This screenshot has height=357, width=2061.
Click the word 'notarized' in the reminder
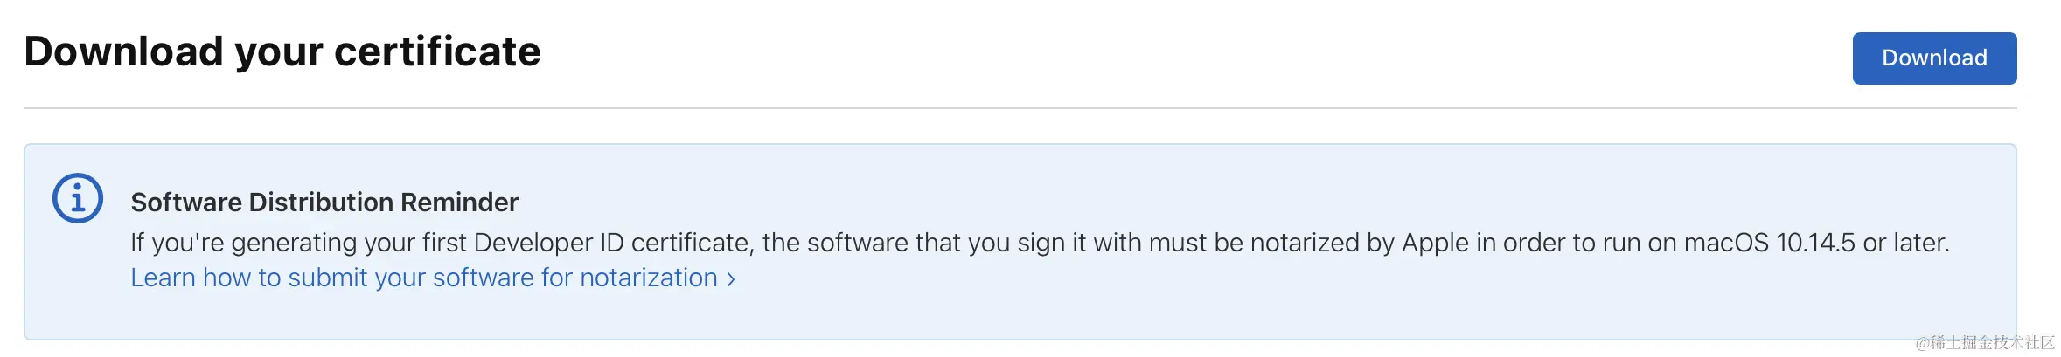(x=1305, y=243)
